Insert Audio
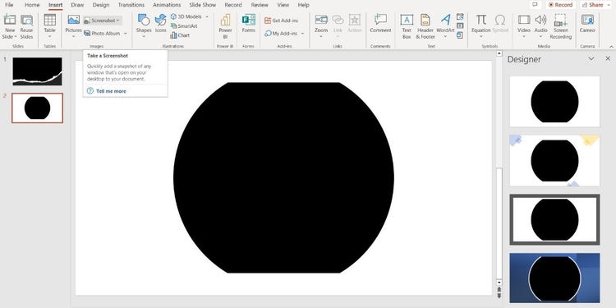 tap(541, 25)
